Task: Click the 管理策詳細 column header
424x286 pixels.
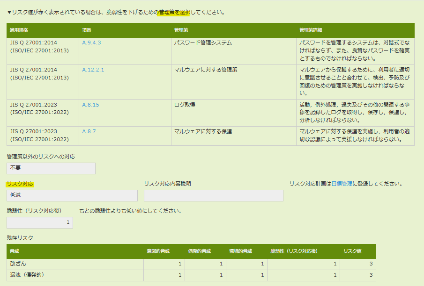Action: (311, 30)
